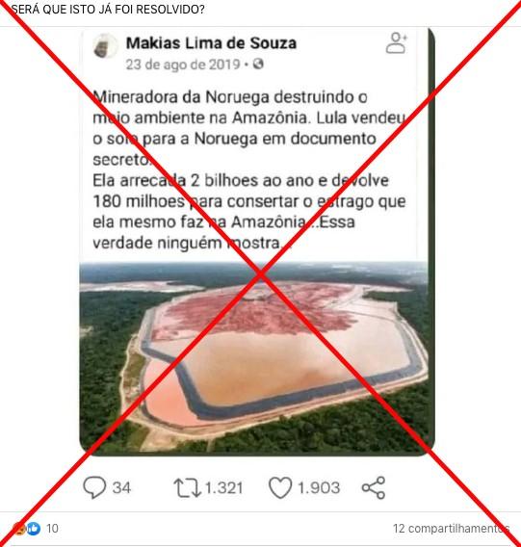
Task: Click the Ela arrecada 2 bilhoes paragraph
Action: (248, 212)
